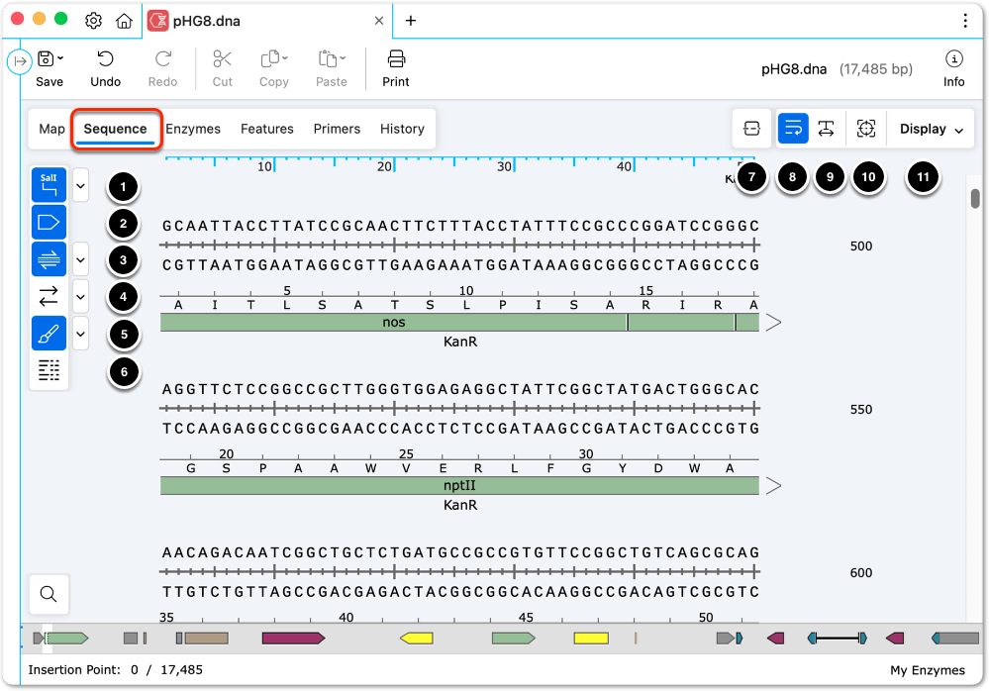Viewport: 989px width, 691px height.
Task: Open the Info panel
Action: pos(953,68)
